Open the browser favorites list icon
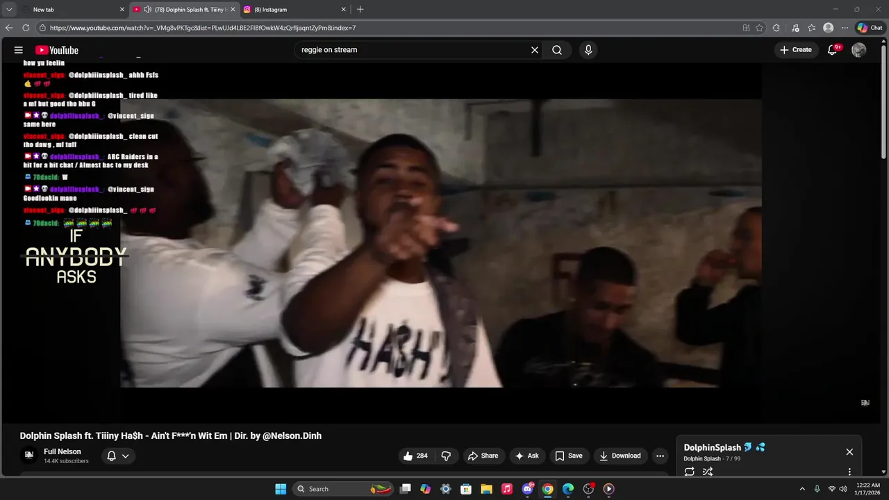Viewport: 889px width, 500px height. [x=811, y=28]
